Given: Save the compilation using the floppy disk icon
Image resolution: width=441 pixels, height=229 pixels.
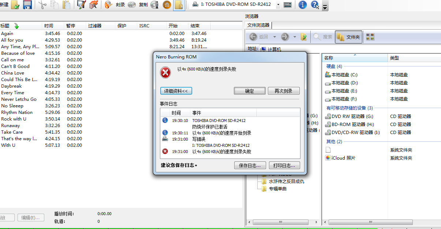Looking at the screenshot, I should tap(27, 5).
